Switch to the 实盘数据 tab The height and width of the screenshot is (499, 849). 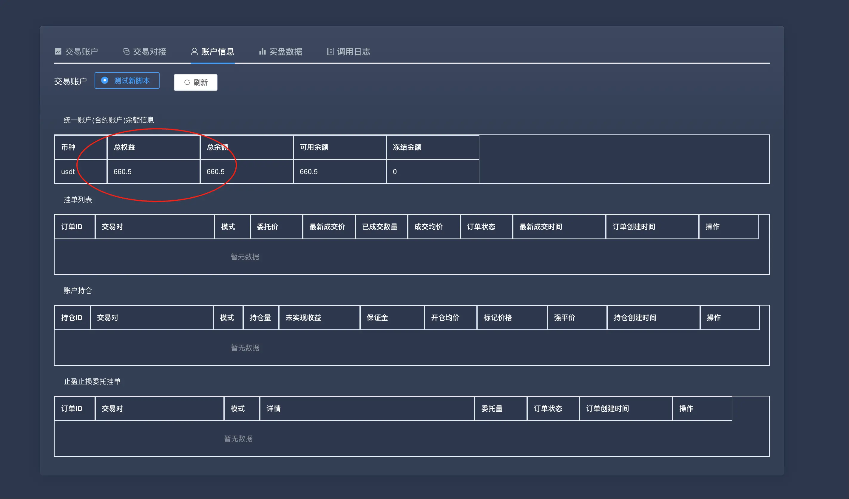[285, 52]
